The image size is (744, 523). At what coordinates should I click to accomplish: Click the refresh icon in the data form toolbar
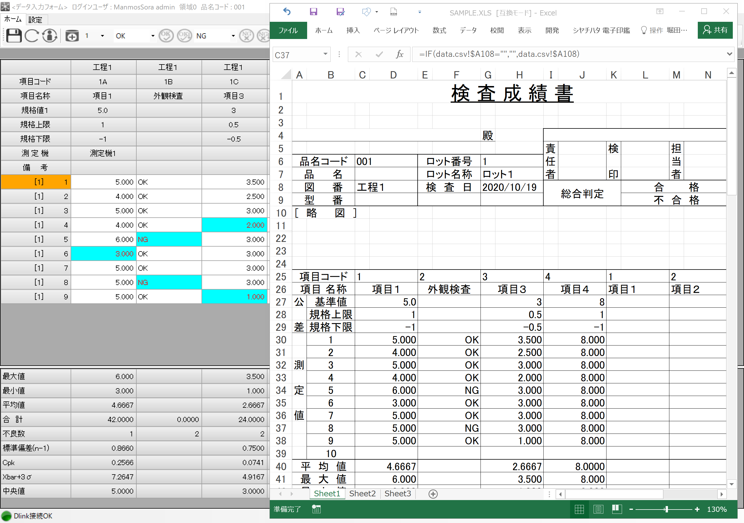pyautogui.click(x=32, y=36)
